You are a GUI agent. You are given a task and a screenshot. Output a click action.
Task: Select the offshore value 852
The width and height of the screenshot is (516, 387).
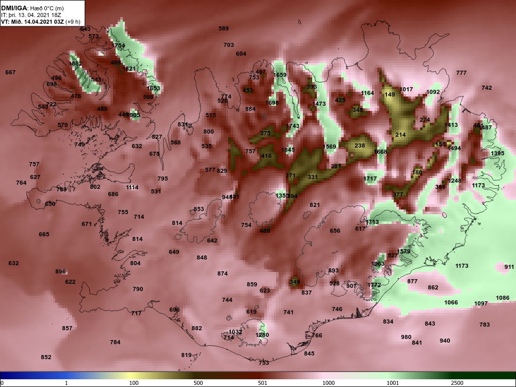click(x=46, y=358)
